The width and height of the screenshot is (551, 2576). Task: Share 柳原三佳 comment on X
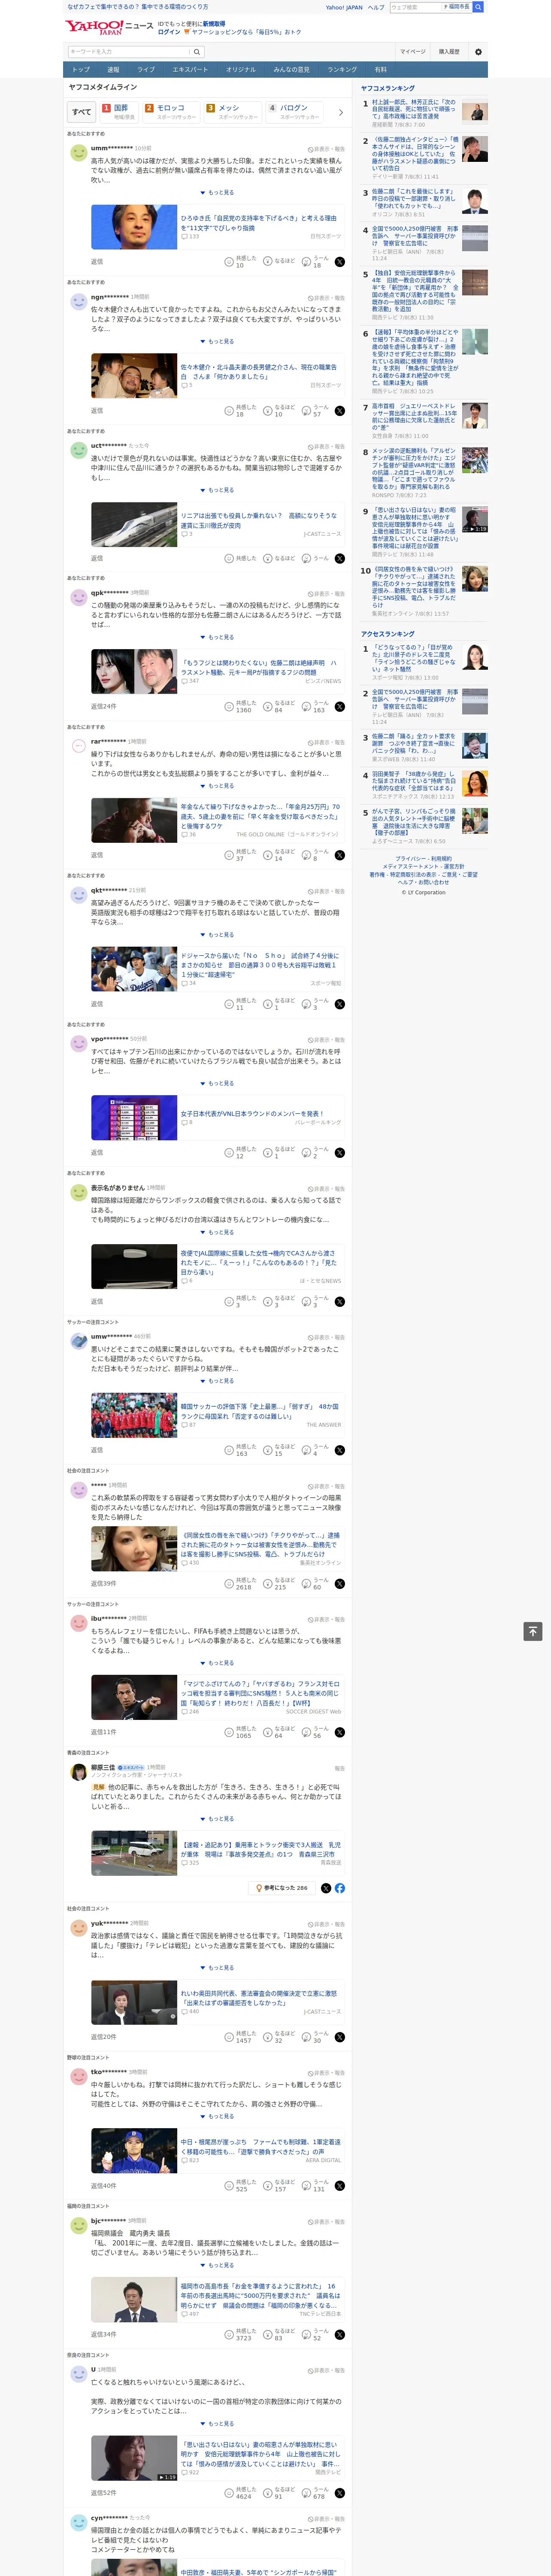(327, 1888)
